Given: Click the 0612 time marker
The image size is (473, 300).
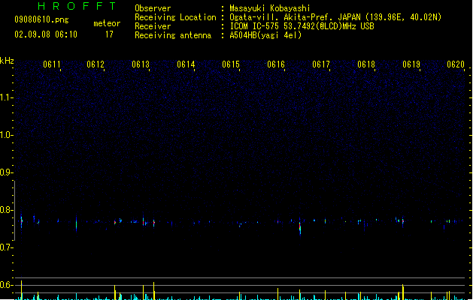Looking at the screenshot, I should [x=96, y=64].
